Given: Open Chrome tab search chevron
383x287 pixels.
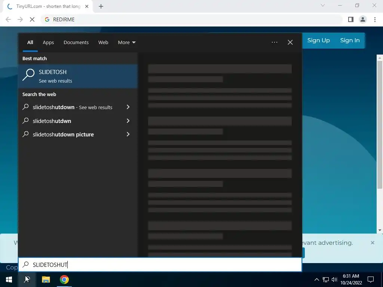Looking at the screenshot, I should (323, 5).
